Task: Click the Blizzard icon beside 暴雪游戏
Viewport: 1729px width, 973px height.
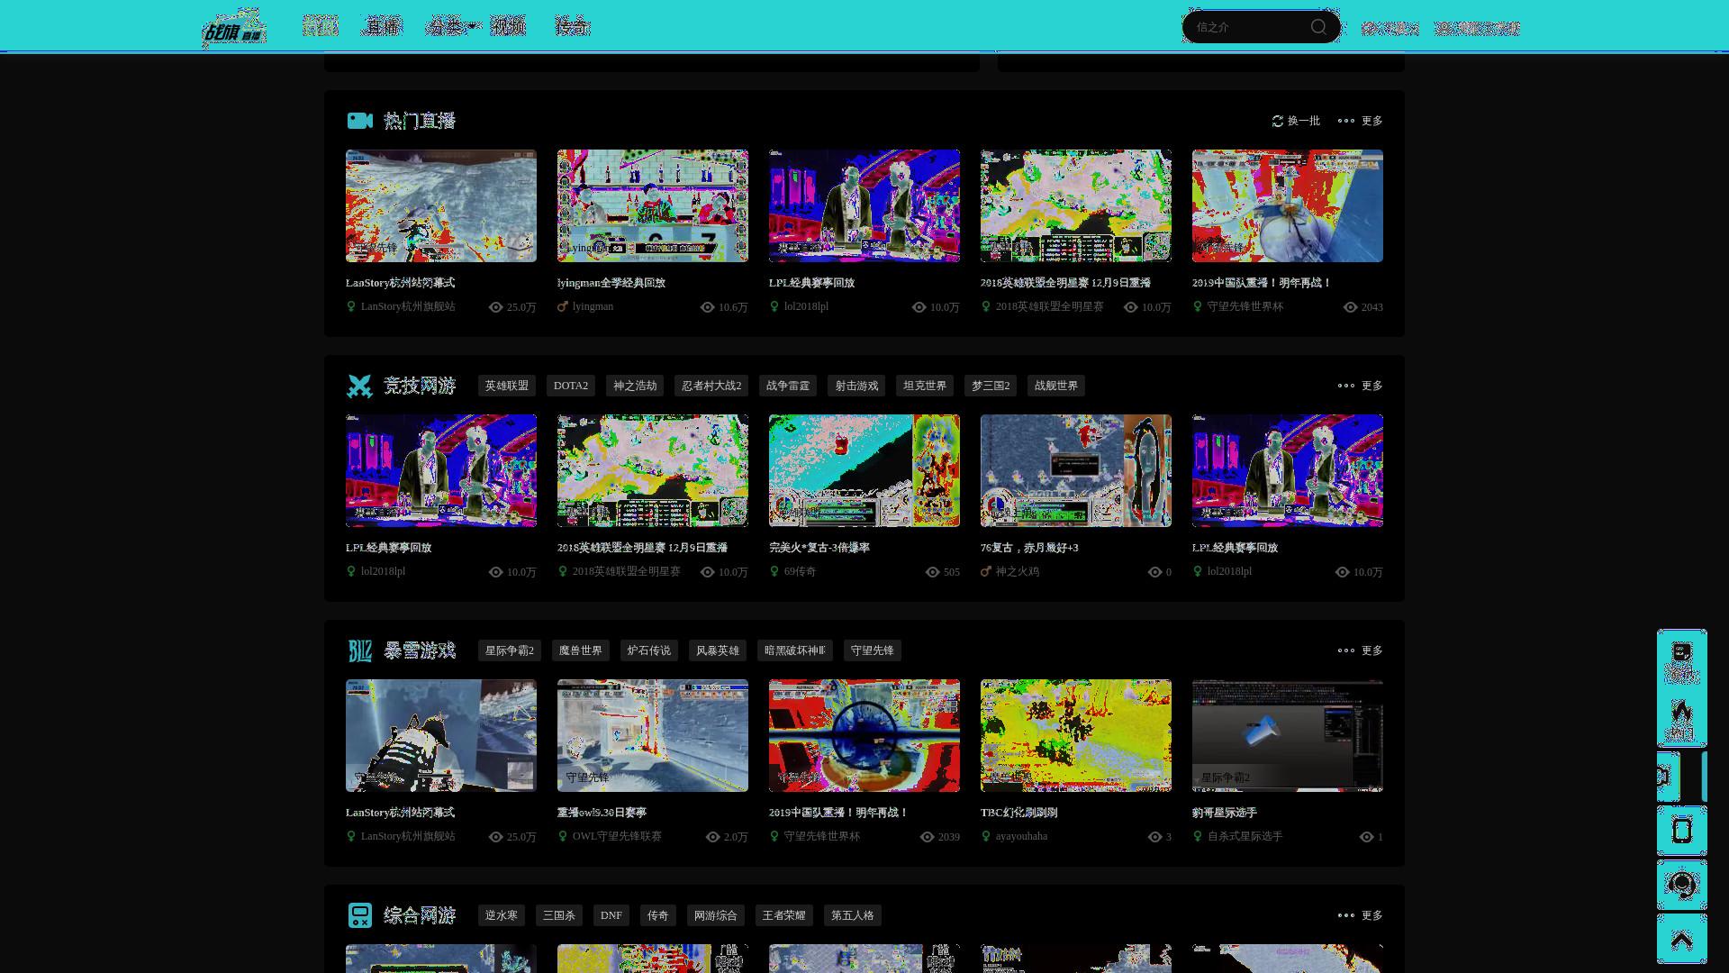Action: [359, 650]
